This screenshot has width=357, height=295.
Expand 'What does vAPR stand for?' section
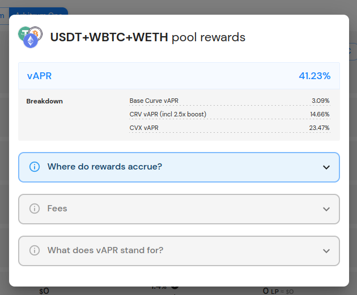click(x=179, y=251)
